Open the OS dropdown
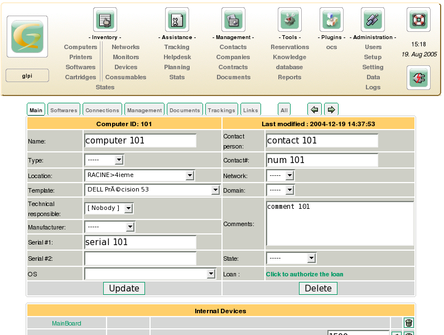This screenshot has width=444, height=335. 150,274
